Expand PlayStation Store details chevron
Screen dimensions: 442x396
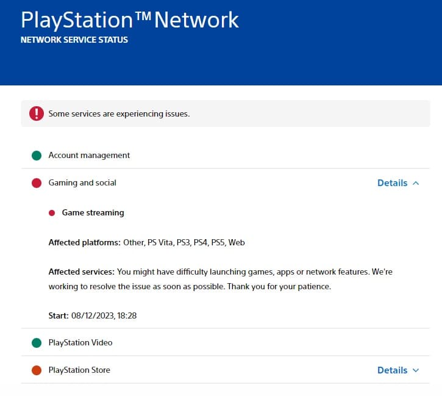tap(416, 370)
